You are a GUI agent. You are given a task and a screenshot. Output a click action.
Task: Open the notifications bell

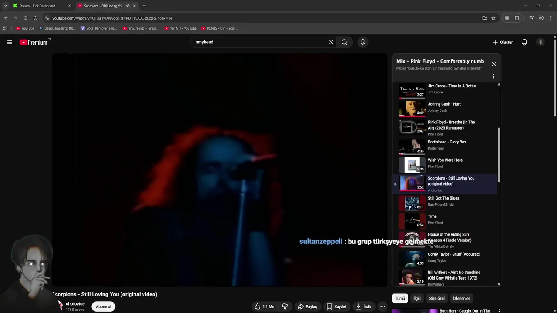[x=525, y=42]
